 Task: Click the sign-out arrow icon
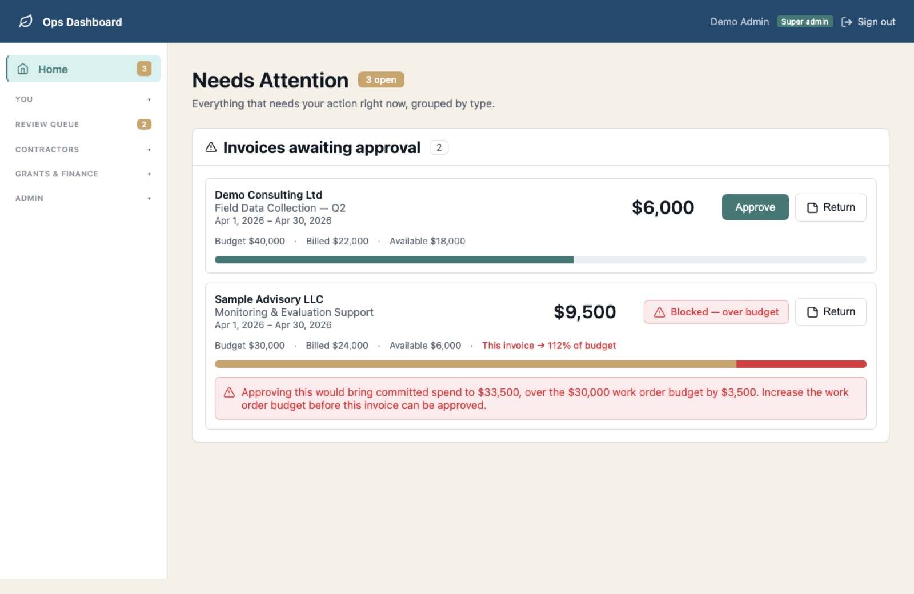coord(847,22)
